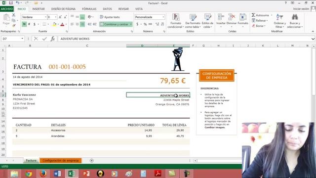The height and width of the screenshot is (178, 316).
Task: Save the workbook from the quick toolbar
Action: pyautogui.click(x=11, y=3)
